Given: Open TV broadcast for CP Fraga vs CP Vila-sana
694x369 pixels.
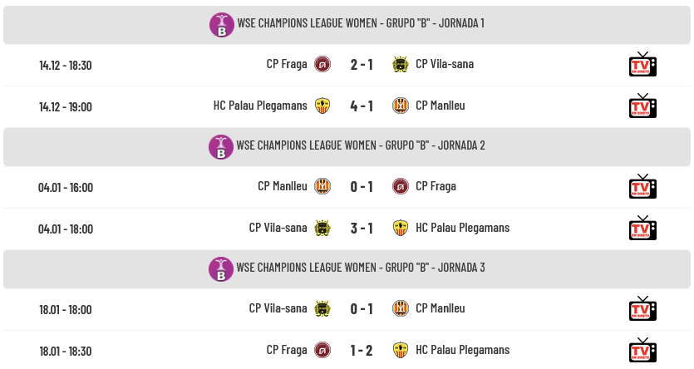Looking at the screenshot, I should tap(642, 65).
